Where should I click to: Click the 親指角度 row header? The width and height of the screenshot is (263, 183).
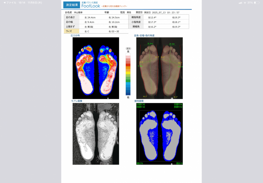click(136, 17)
